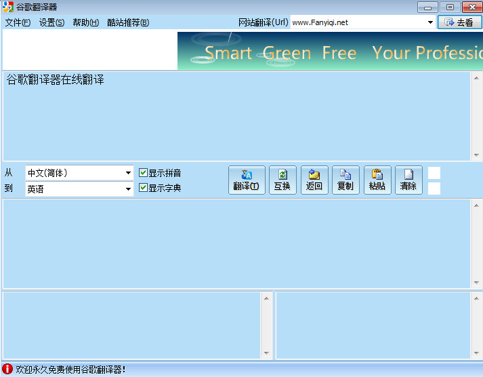Click the upper white square box beside 清除

(x=434, y=173)
